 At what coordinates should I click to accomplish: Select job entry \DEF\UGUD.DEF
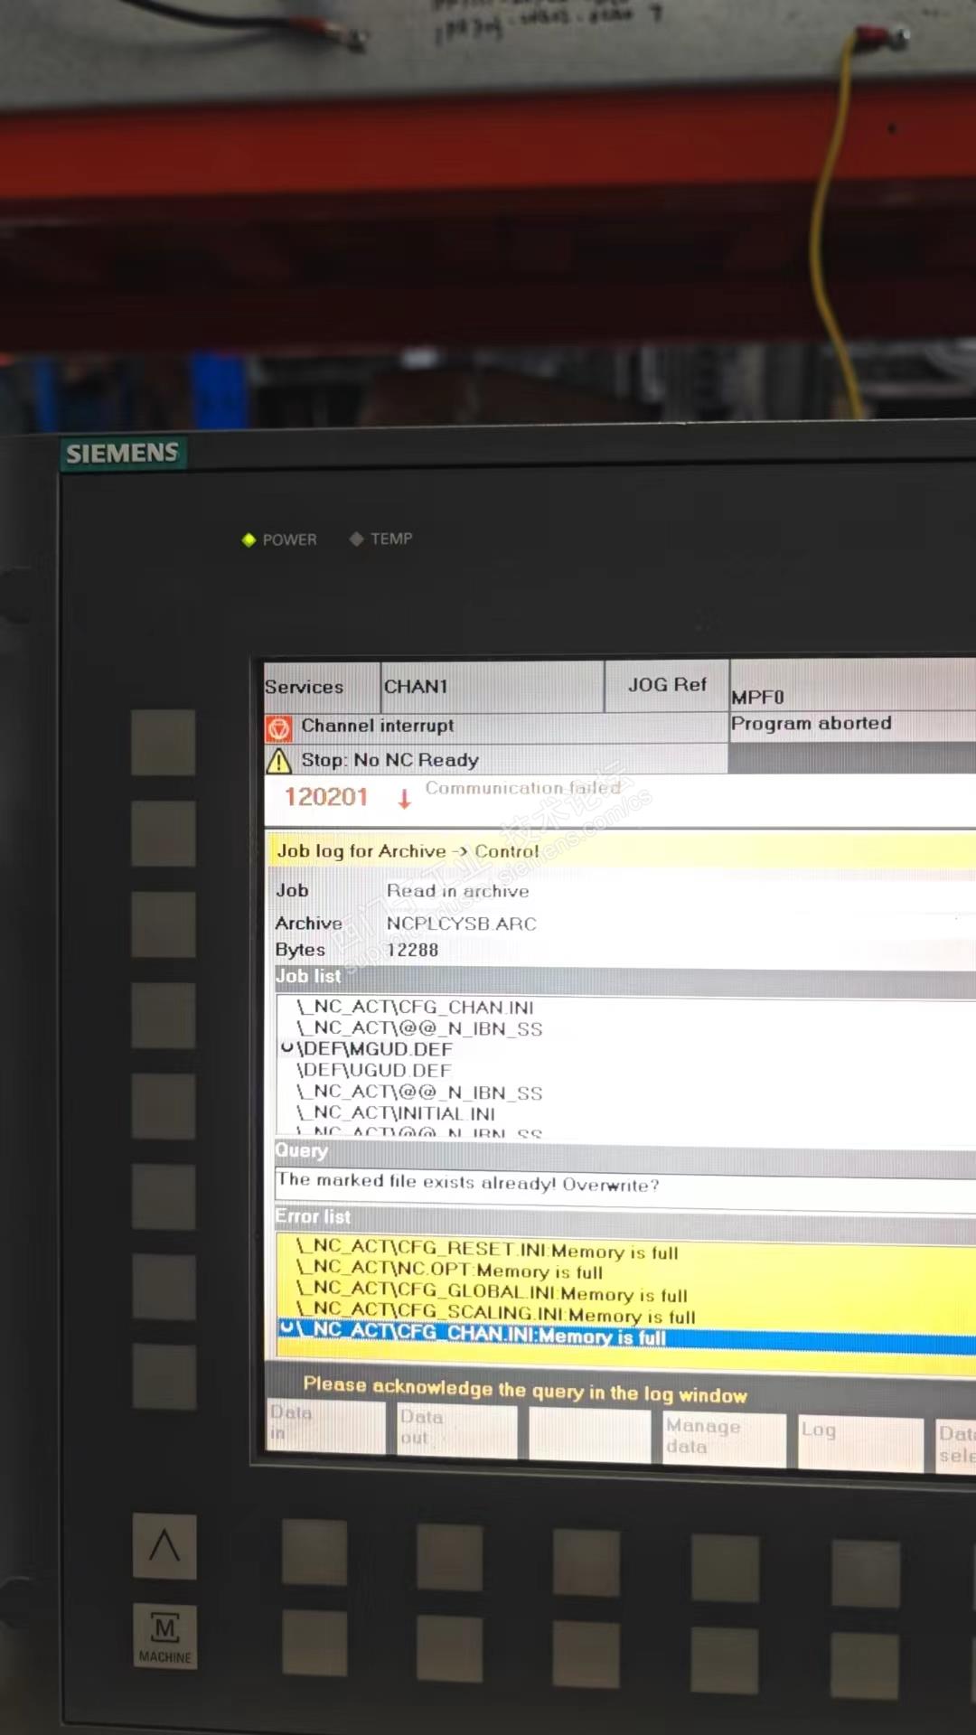[x=373, y=1071]
